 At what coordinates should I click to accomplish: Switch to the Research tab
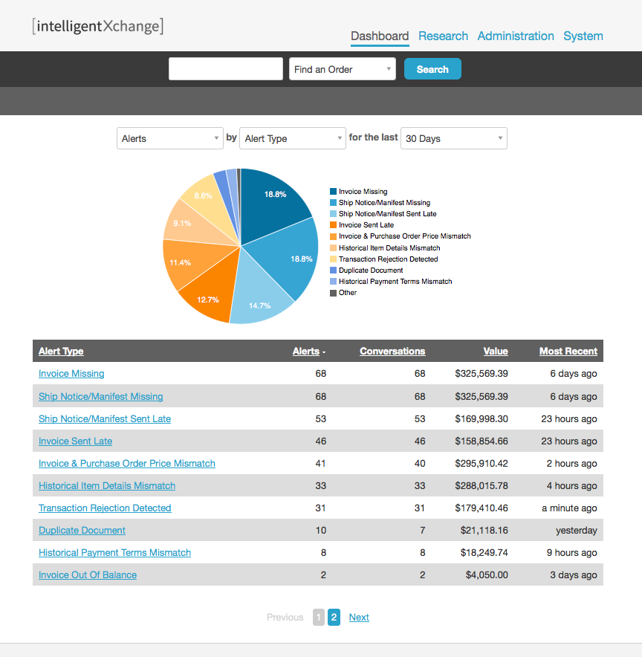443,36
